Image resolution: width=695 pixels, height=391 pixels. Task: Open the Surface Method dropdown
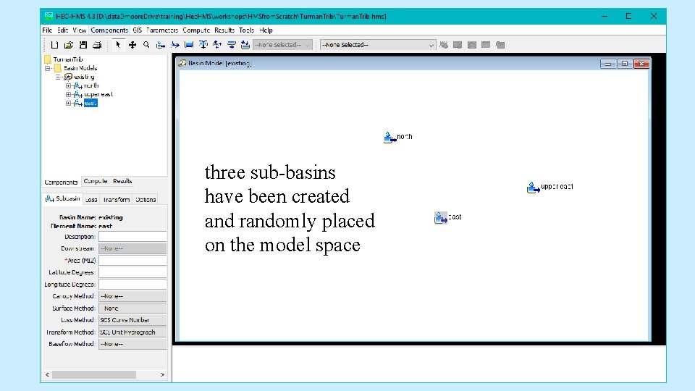pos(132,308)
